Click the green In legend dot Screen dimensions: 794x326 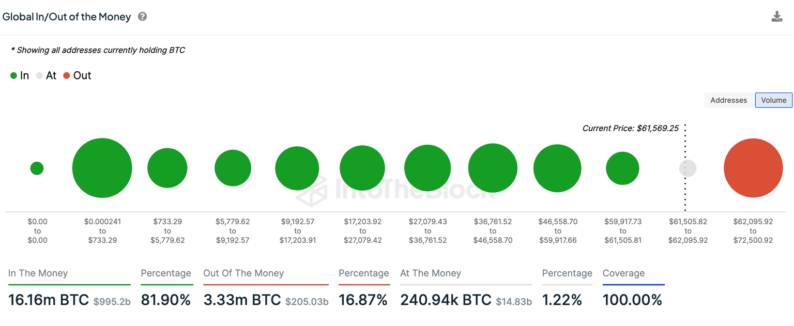(13, 75)
